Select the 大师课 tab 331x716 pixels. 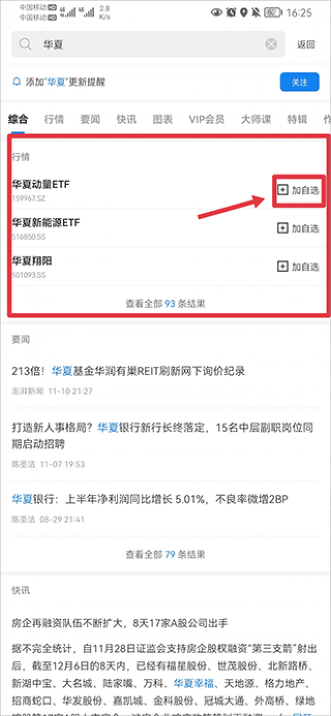pyautogui.click(x=256, y=120)
